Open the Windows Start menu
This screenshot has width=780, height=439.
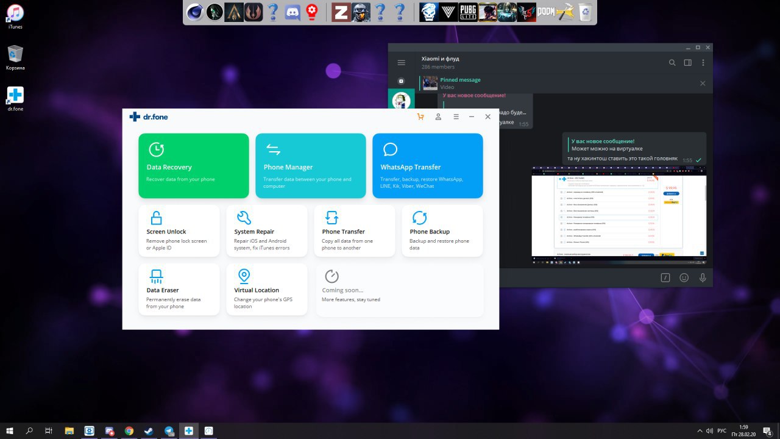[x=10, y=430]
